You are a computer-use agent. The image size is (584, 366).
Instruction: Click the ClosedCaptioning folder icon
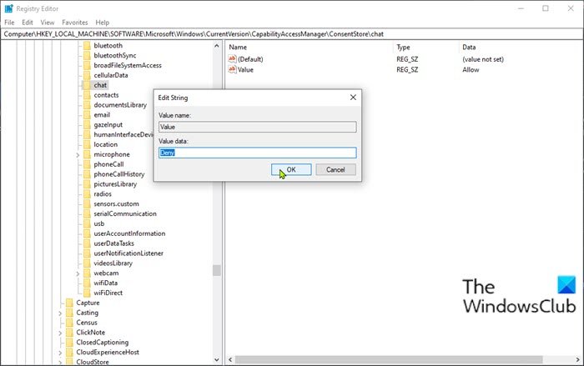pyautogui.click(x=69, y=342)
